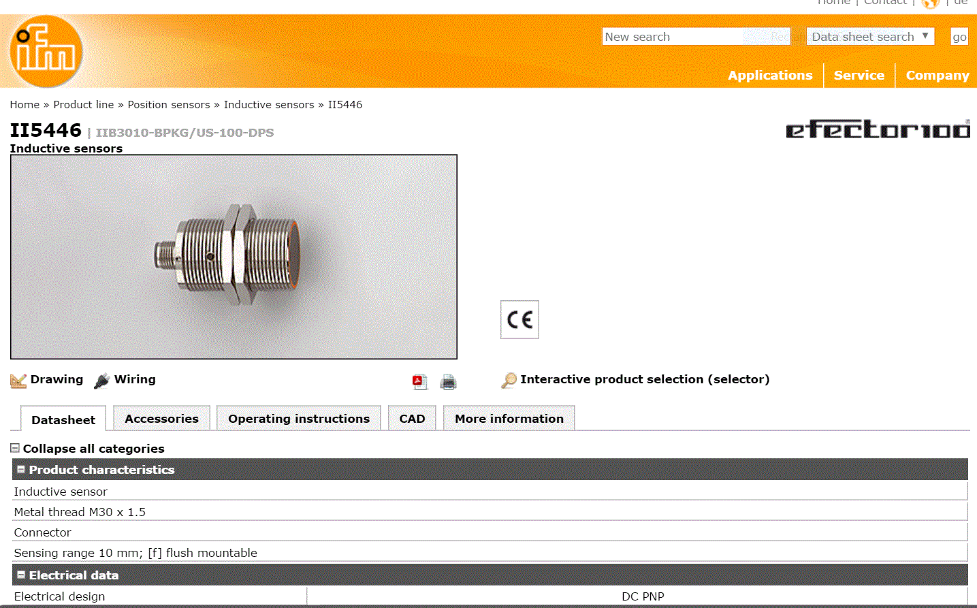Select the Datasheet tab

coord(63,419)
